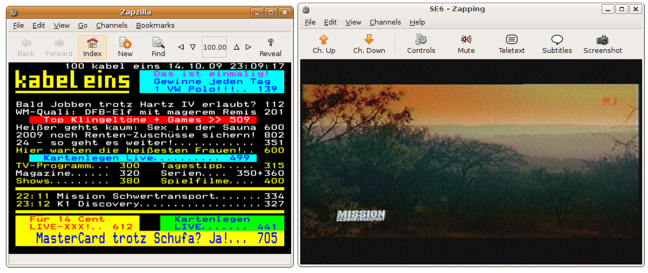Click Kartenlegen LIVE 441 green box

pyautogui.click(x=222, y=223)
